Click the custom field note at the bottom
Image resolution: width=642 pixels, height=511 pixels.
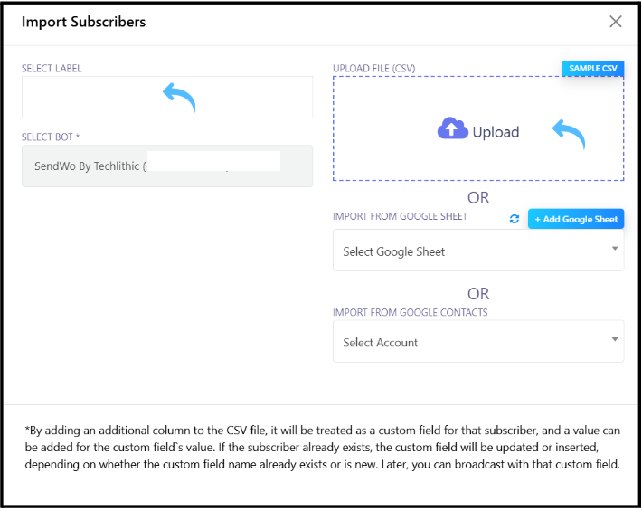pos(320,447)
